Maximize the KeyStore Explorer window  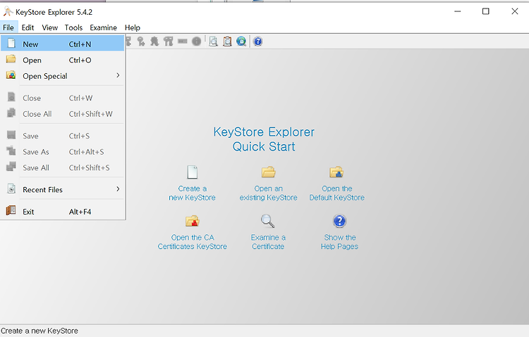point(485,11)
